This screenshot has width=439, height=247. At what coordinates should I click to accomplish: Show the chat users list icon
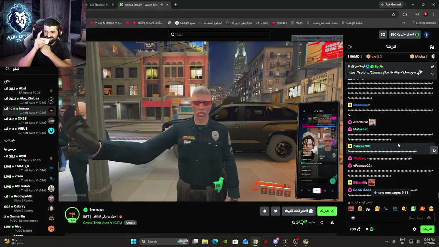[432, 47]
